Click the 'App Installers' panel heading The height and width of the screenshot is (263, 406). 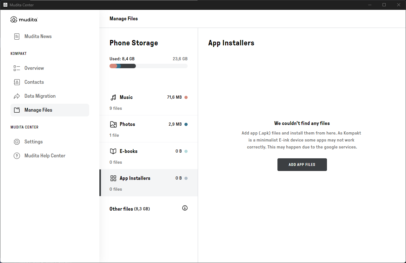[x=231, y=43]
